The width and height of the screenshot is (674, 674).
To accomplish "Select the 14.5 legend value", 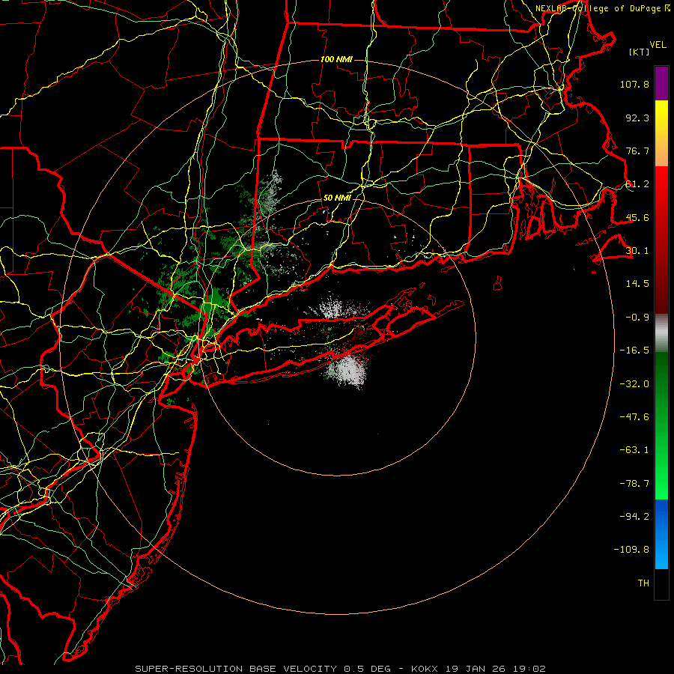I will click(637, 284).
